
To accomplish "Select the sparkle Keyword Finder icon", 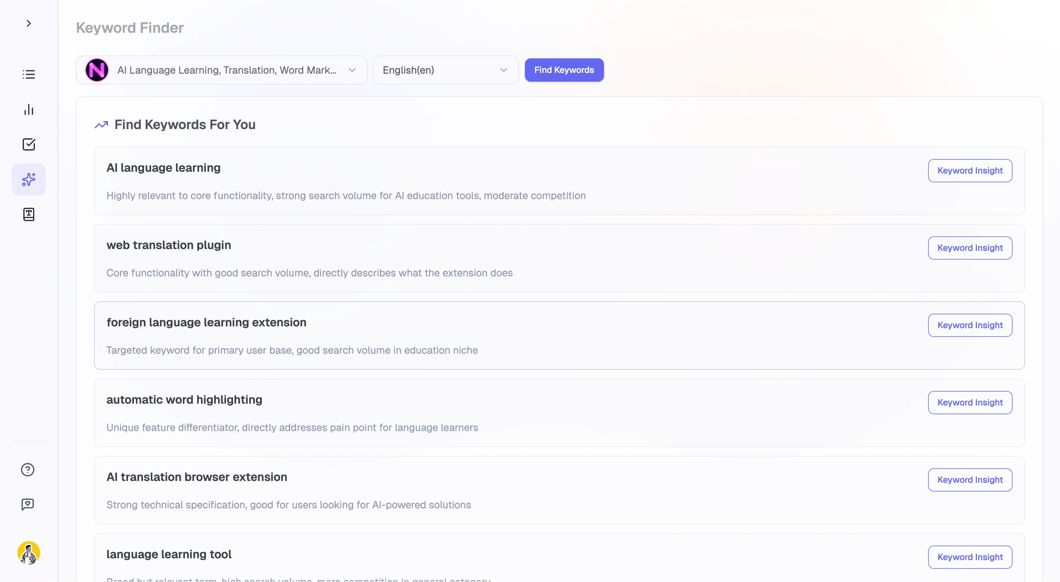I will (28, 179).
